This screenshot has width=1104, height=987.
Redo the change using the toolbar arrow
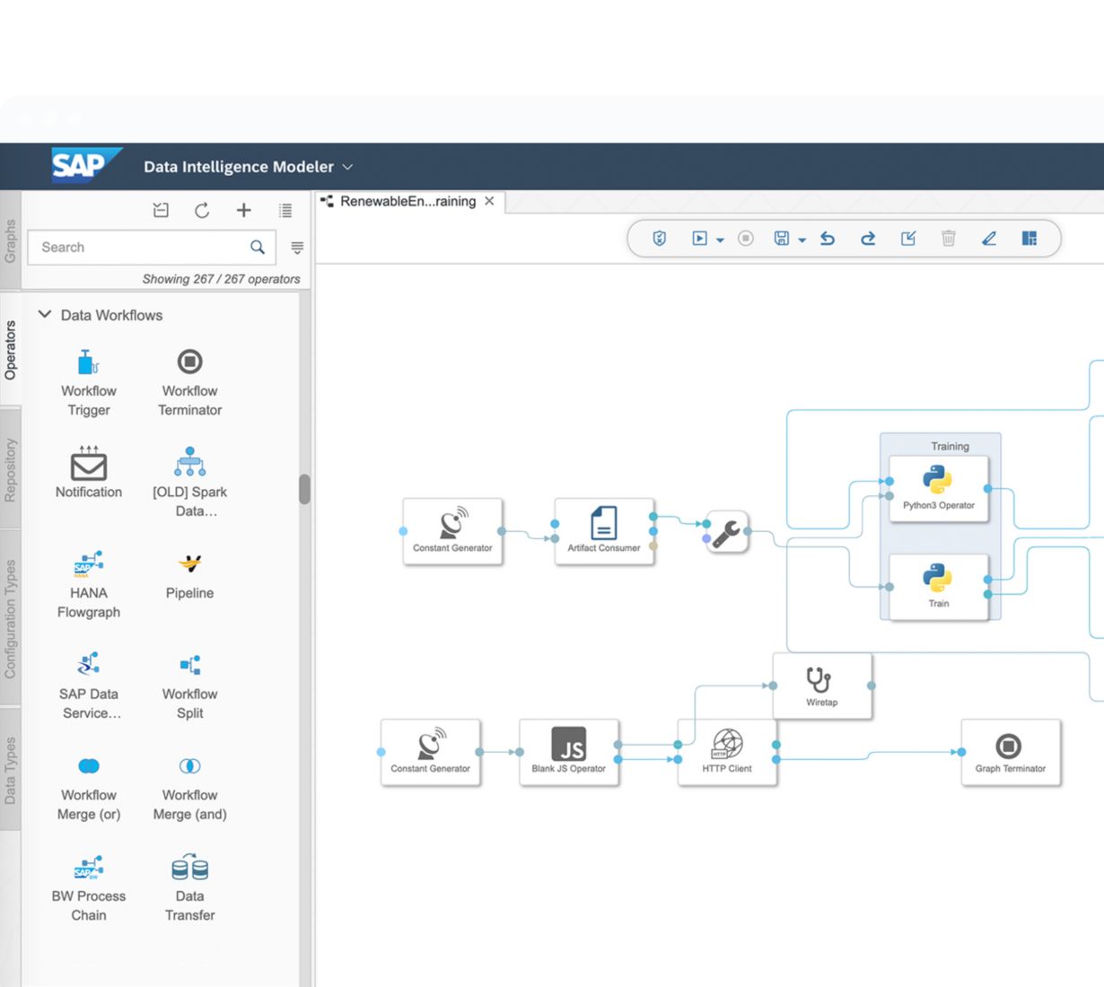[x=868, y=239]
